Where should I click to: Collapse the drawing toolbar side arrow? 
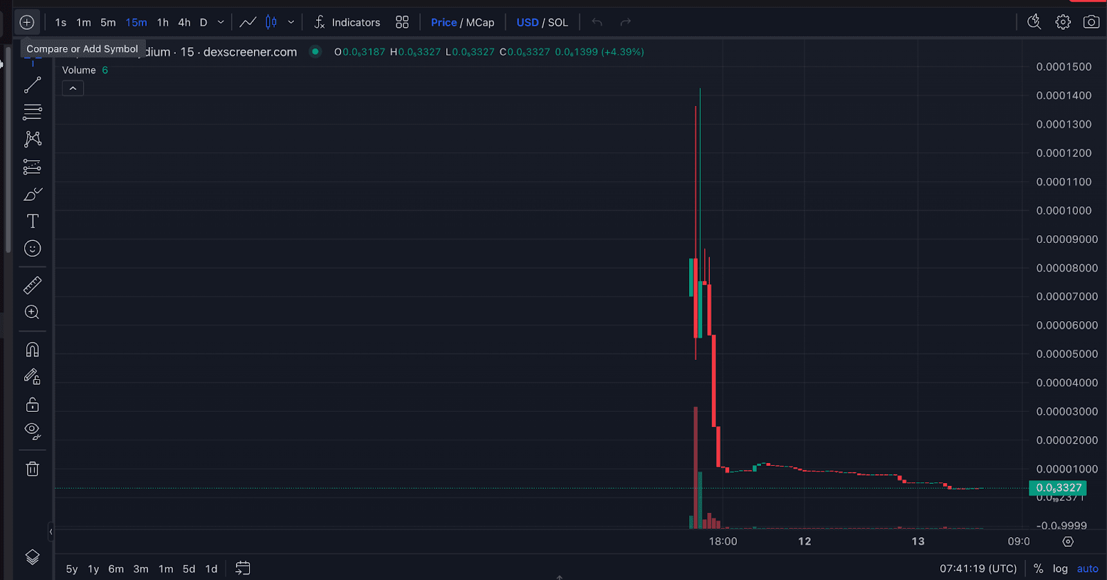coord(51,532)
